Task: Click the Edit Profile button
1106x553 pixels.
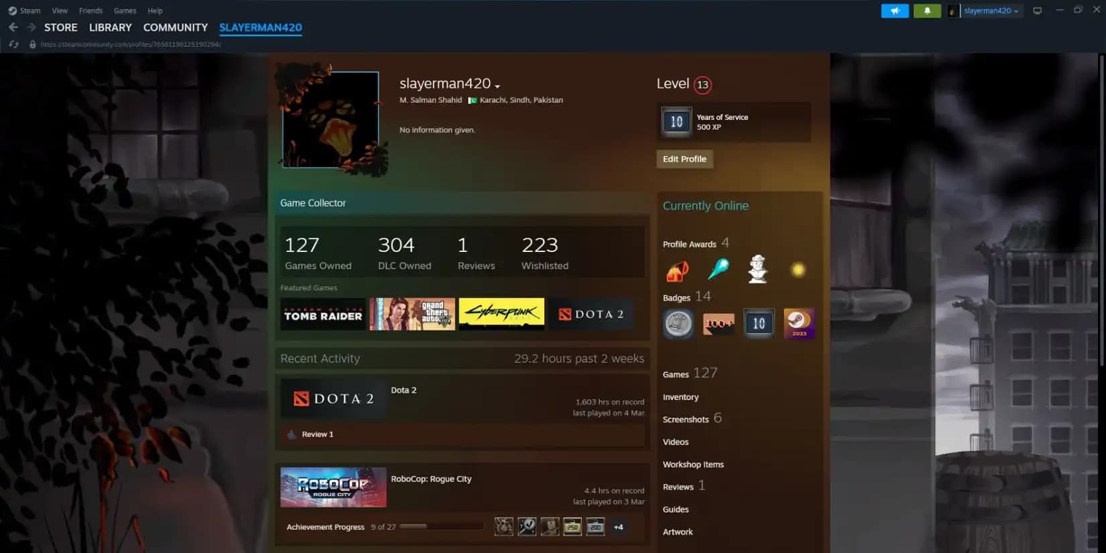Action: [x=684, y=159]
